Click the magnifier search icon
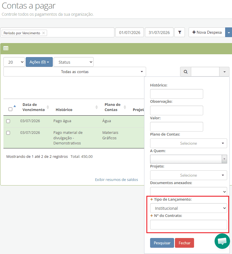Screen dimensions: 232x254 (186, 72)
